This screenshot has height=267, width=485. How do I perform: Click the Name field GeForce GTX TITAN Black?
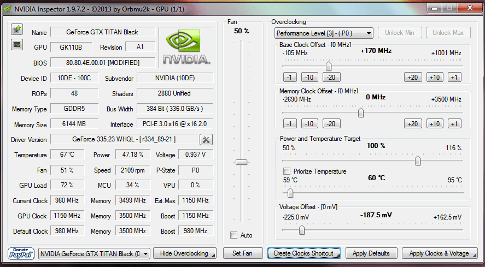coord(103,32)
